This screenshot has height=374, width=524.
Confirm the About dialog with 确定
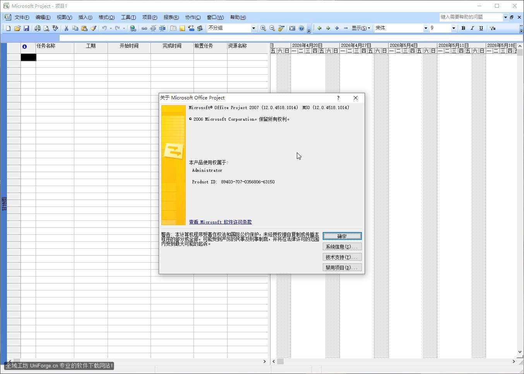pyautogui.click(x=342, y=236)
